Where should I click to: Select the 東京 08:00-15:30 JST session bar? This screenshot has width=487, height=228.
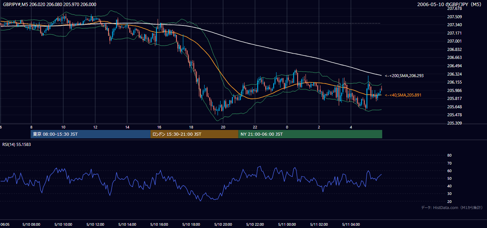pyautogui.click(x=91, y=134)
